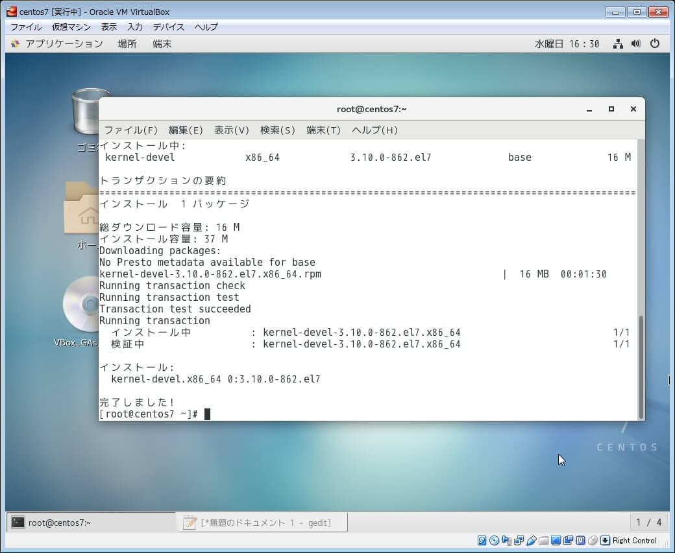Open terminal's 編集(E) menu

click(186, 130)
